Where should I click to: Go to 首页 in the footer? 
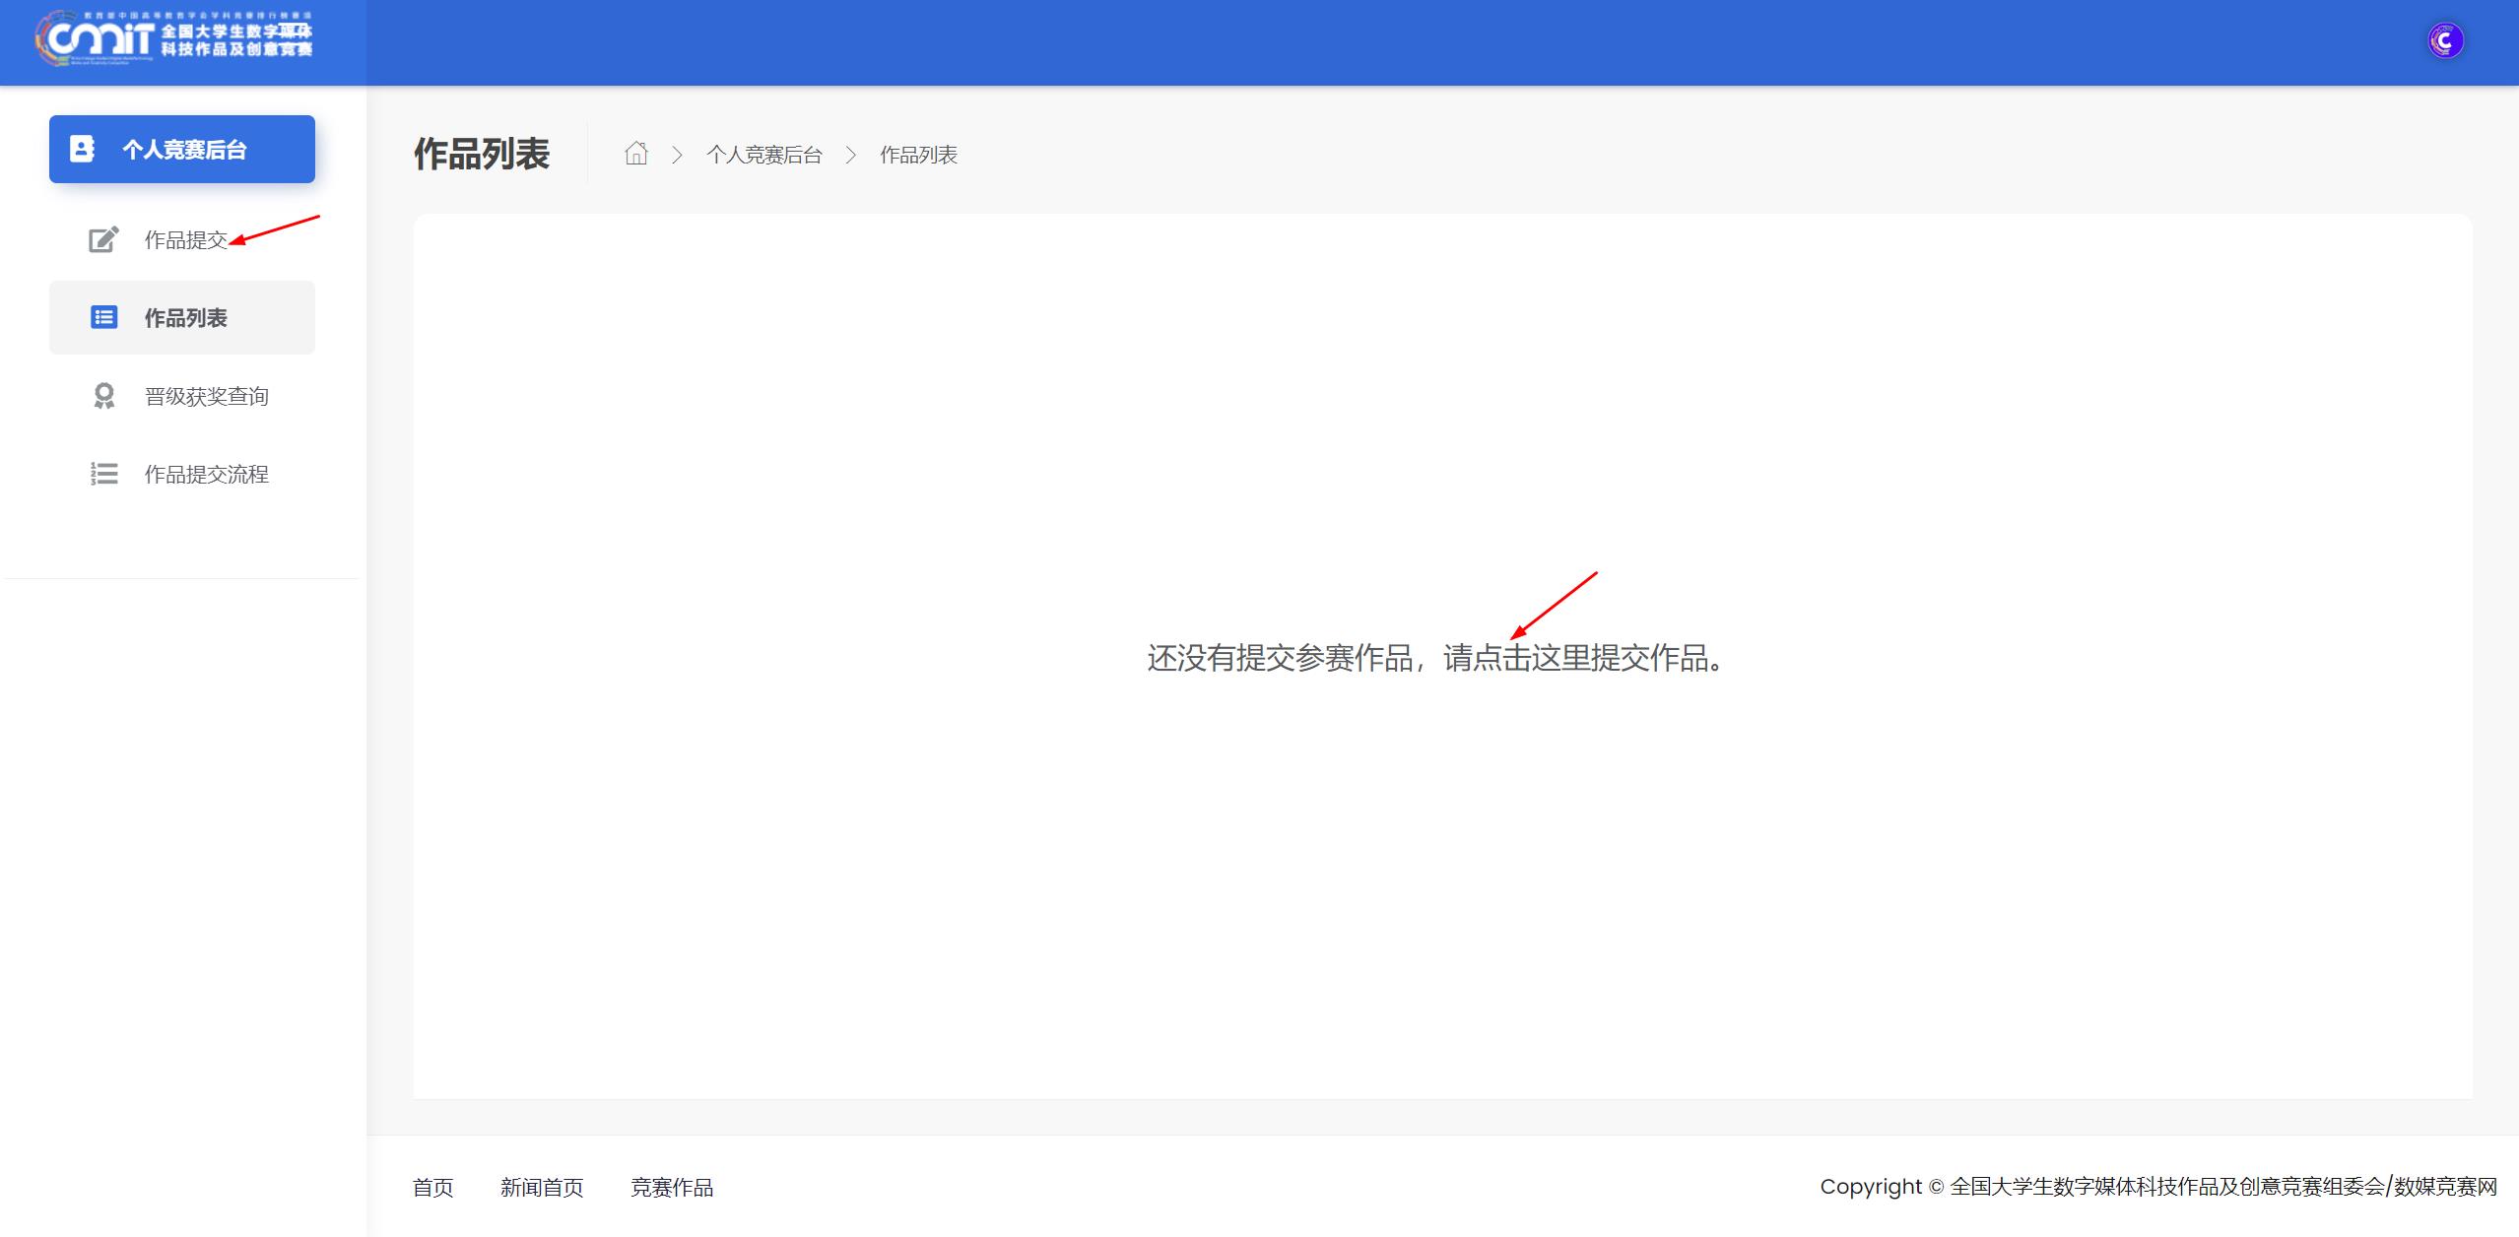click(x=432, y=1188)
